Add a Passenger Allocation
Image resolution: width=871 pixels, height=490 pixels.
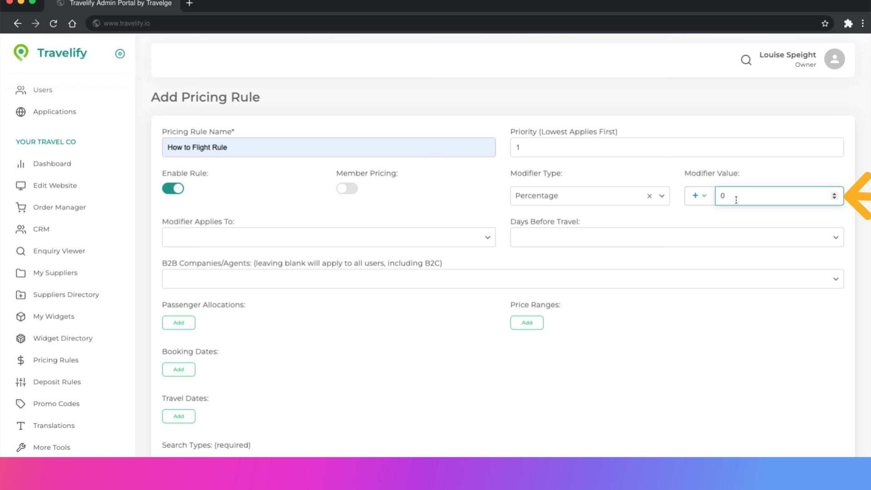(x=178, y=323)
